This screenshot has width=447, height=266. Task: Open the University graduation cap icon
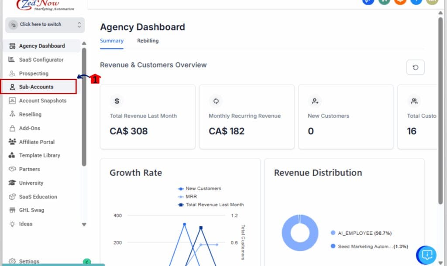click(12, 183)
